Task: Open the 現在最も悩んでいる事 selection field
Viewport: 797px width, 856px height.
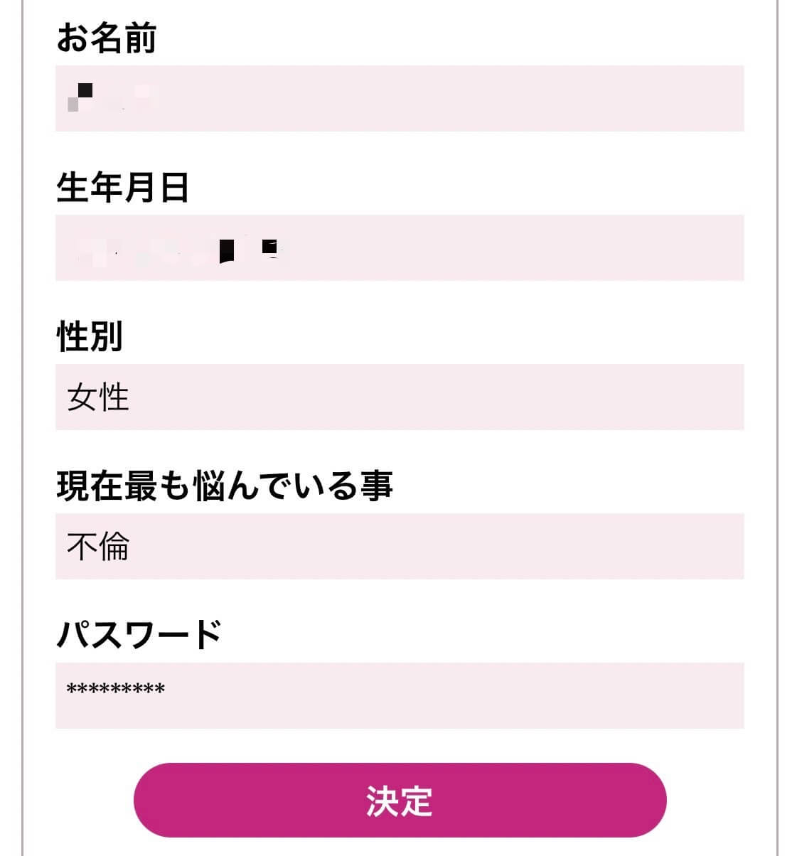Action: pyautogui.click(x=398, y=546)
